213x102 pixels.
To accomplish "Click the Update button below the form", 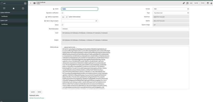I will (x=33, y=92).
